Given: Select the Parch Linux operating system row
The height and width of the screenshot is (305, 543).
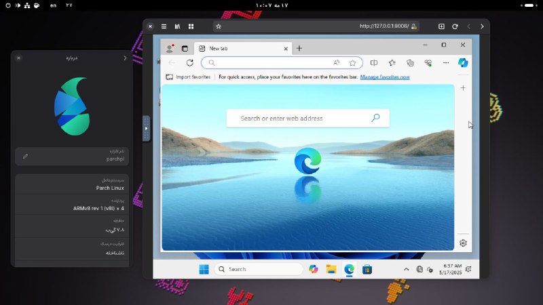Looking at the screenshot, I should (x=72, y=184).
